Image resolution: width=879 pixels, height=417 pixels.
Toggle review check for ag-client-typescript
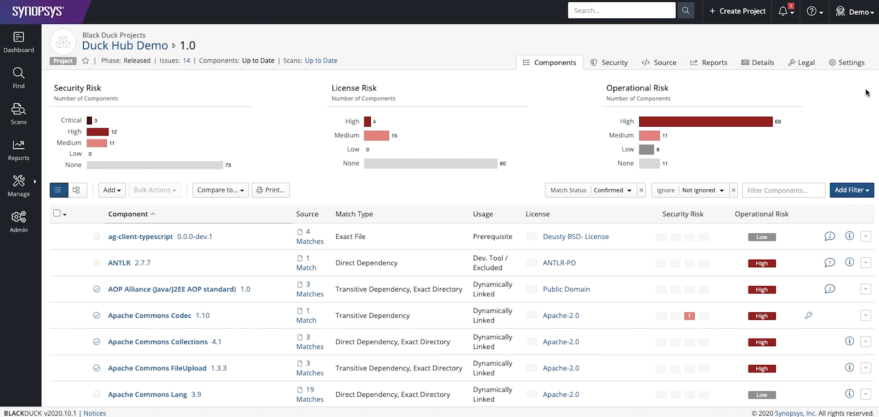(96, 237)
